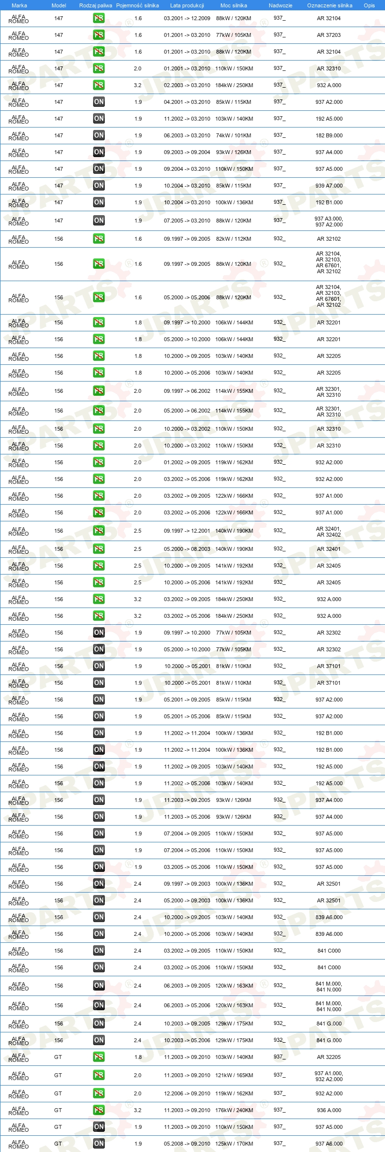Image resolution: width=385 pixels, height=1152 pixels.
Task: Click the ON icon in the 147 09.2004 -> 03.2010 row
Action: click(98, 169)
